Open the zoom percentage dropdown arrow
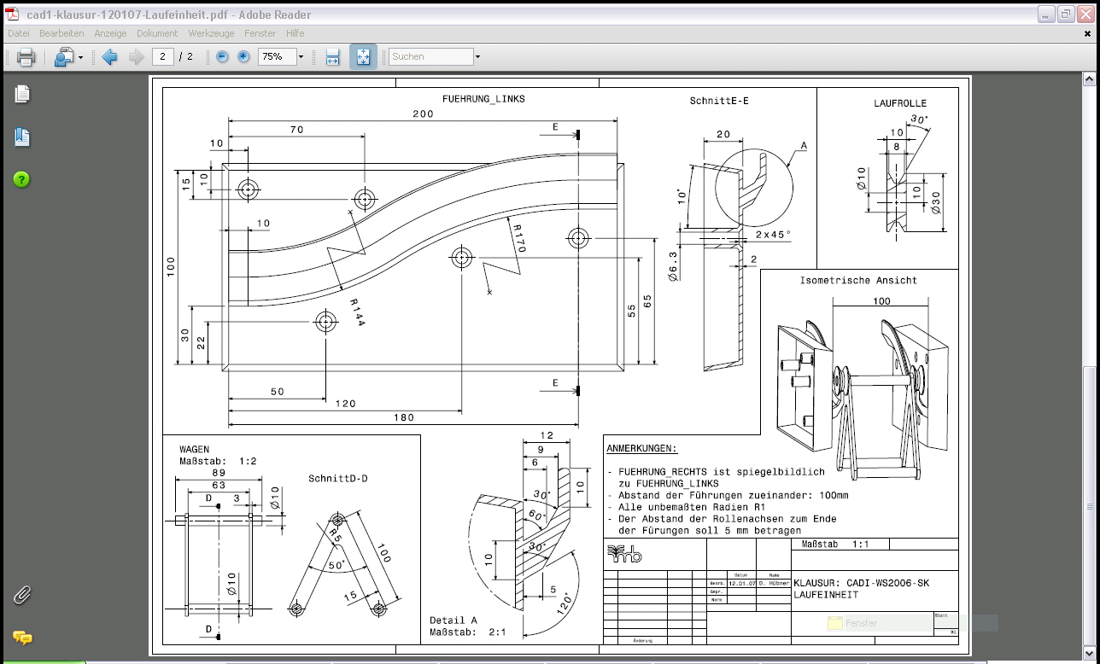This screenshot has height=664, width=1100. tap(301, 56)
